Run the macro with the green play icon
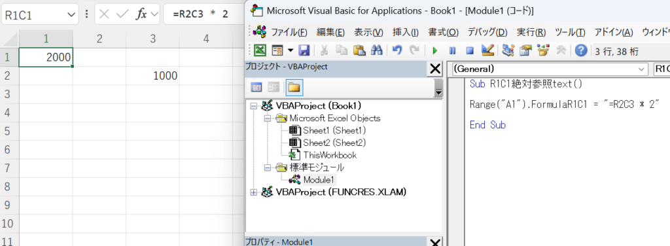Screen dimensions: 670x246 point(435,51)
